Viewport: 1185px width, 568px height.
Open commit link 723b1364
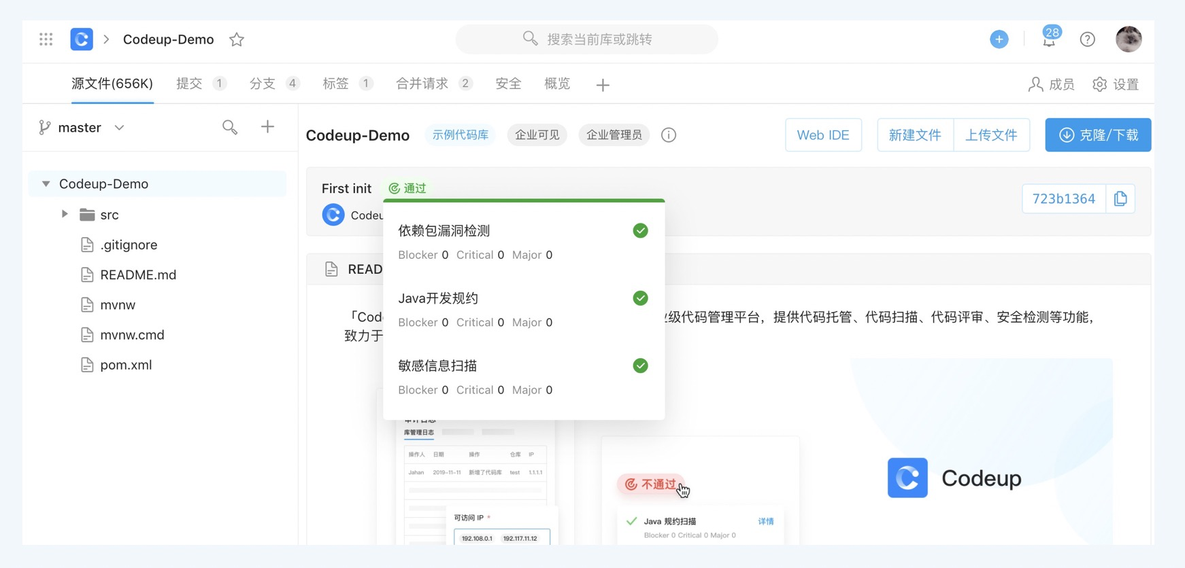point(1064,198)
